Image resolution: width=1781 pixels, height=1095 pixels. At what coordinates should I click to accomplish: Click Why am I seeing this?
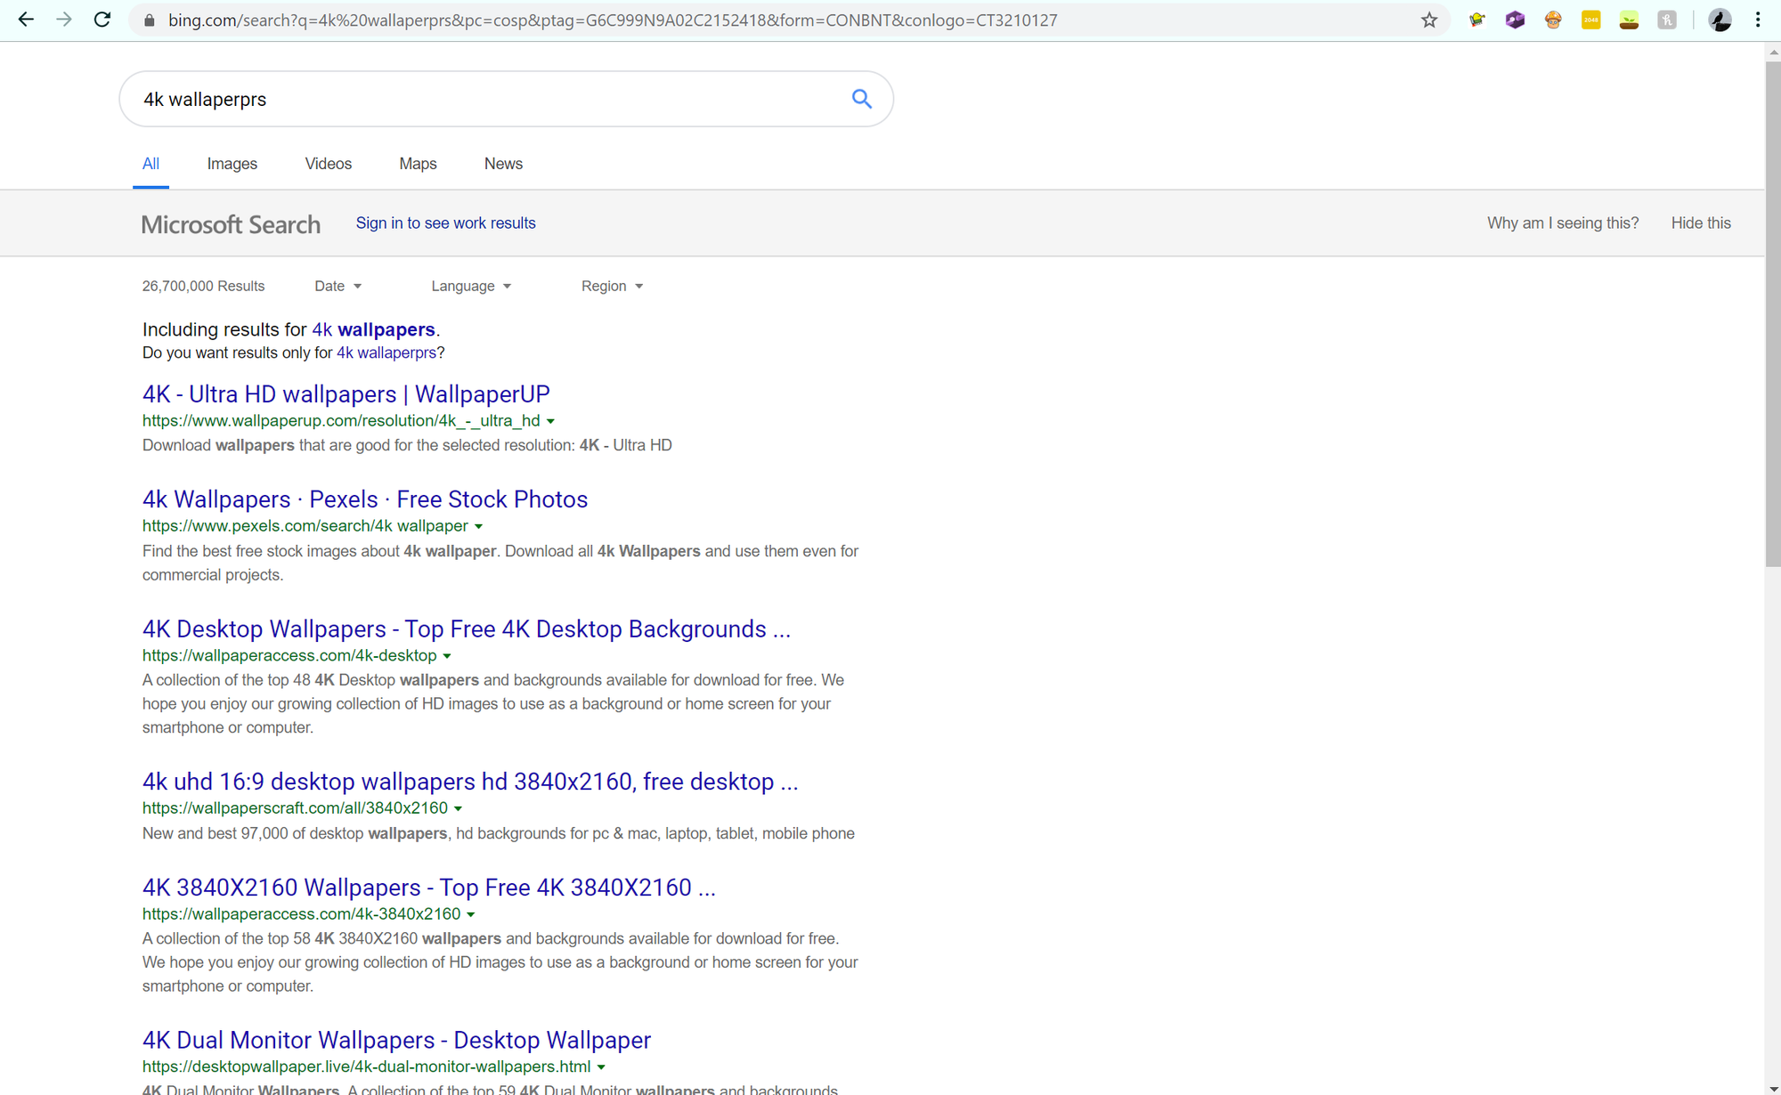tap(1563, 223)
